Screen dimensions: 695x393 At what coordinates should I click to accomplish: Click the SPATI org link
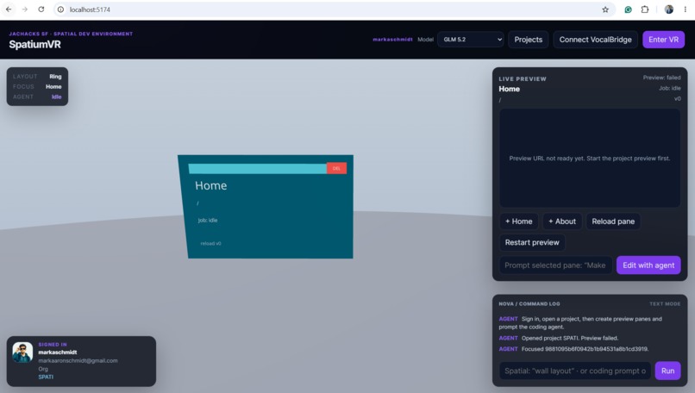pos(46,377)
